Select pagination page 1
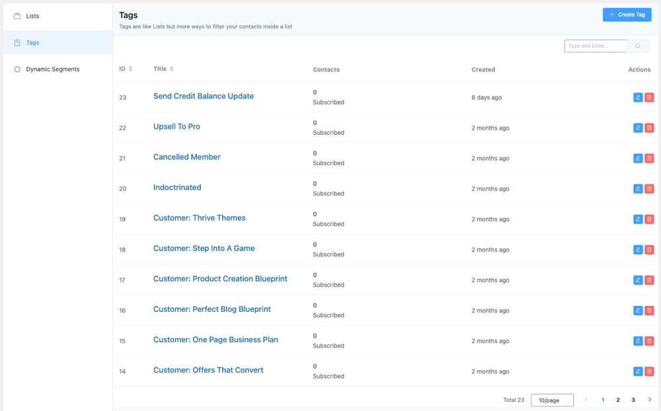661x411 pixels. [603, 400]
